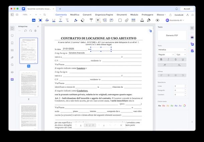Open the Assistente AI dropdown

click(x=175, y=20)
